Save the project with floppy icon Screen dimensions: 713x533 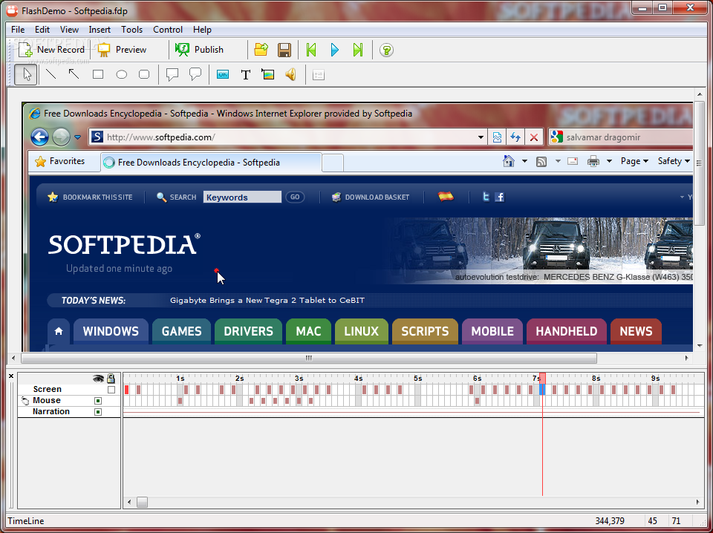pyautogui.click(x=284, y=50)
